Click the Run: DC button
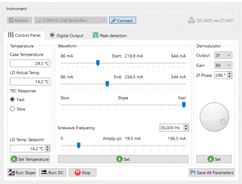The height and width of the screenshot is (184, 242). (x=52, y=173)
